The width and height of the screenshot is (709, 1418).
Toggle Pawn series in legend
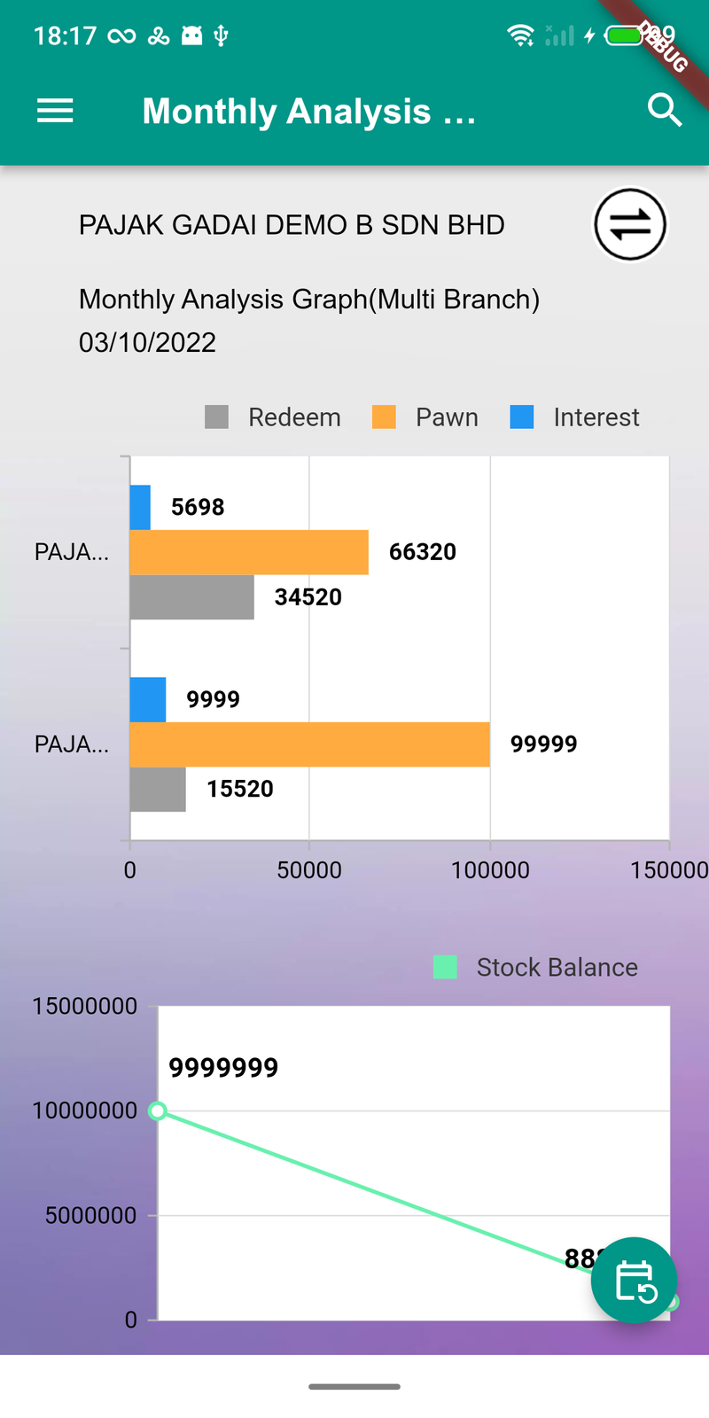(x=425, y=417)
